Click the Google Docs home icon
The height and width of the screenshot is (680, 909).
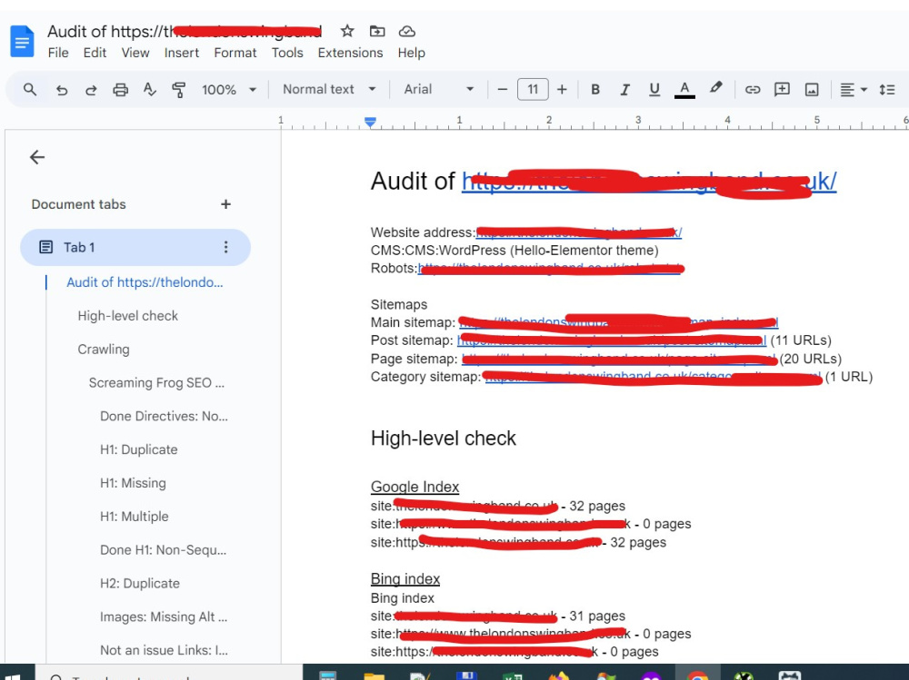pyautogui.click(x=22, y=42)
